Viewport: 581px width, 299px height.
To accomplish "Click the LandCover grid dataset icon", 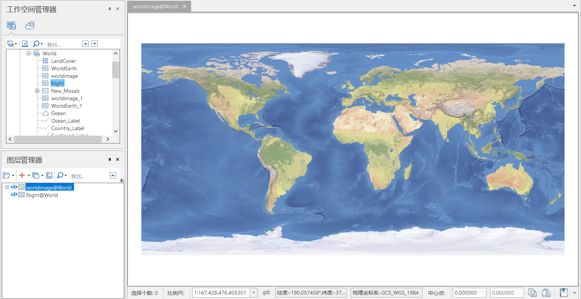I will (45, 61).
